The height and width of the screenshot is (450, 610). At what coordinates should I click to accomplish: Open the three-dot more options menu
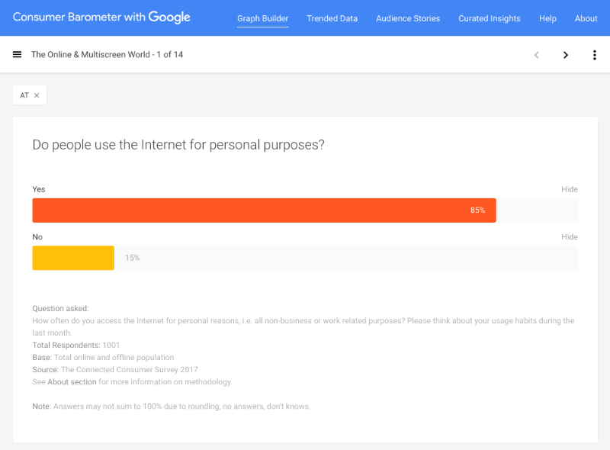(x=594, y=55)
